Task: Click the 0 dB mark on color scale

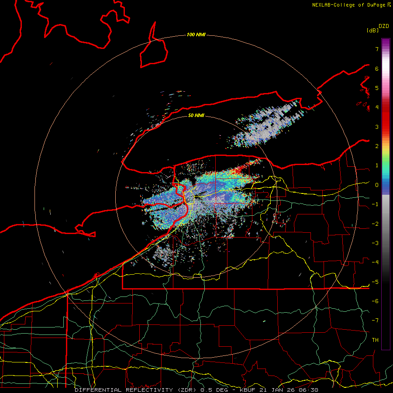Action: (x=377, y=185)
